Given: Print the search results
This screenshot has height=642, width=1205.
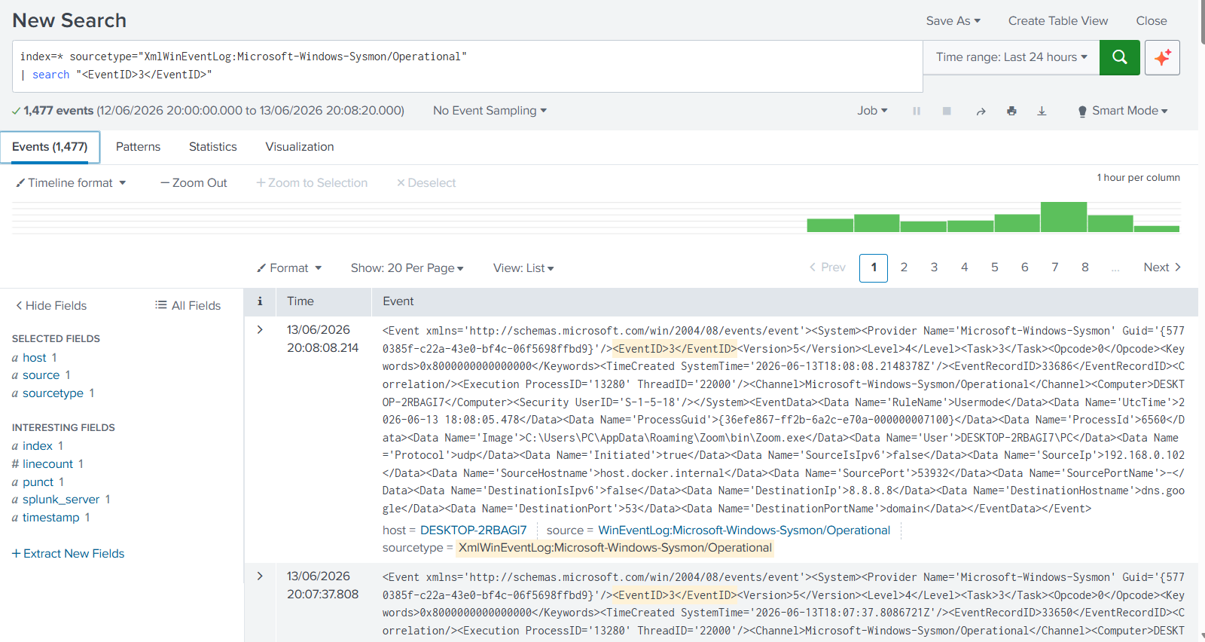Looking at the screenshot, I should click(x=1011, y=111).
